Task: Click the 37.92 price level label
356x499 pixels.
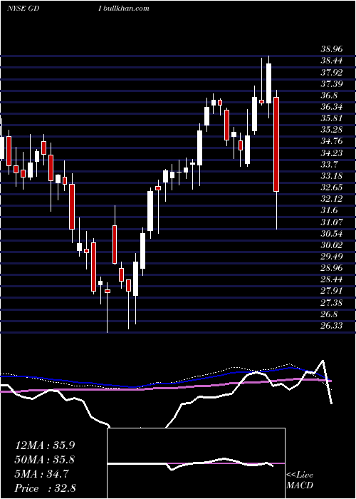Action: click(x=332, y=72)
